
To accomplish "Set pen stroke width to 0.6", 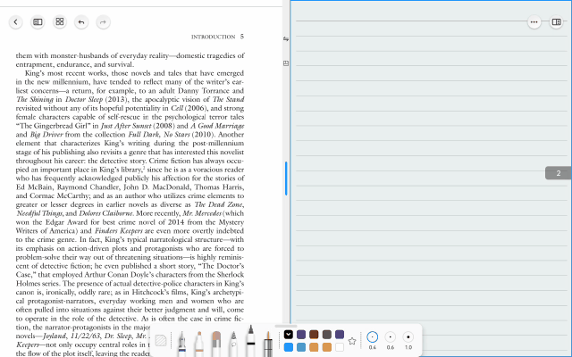I will click(391, 337).
